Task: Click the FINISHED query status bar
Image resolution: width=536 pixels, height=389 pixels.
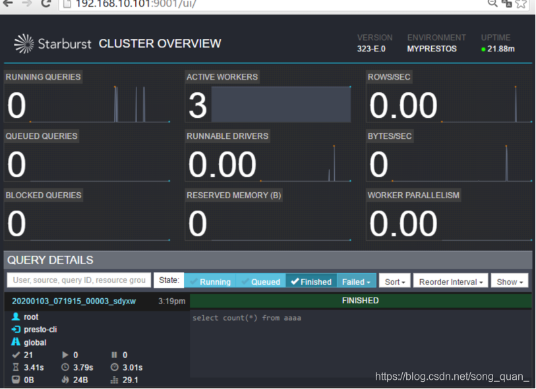Action: [361, 301]
